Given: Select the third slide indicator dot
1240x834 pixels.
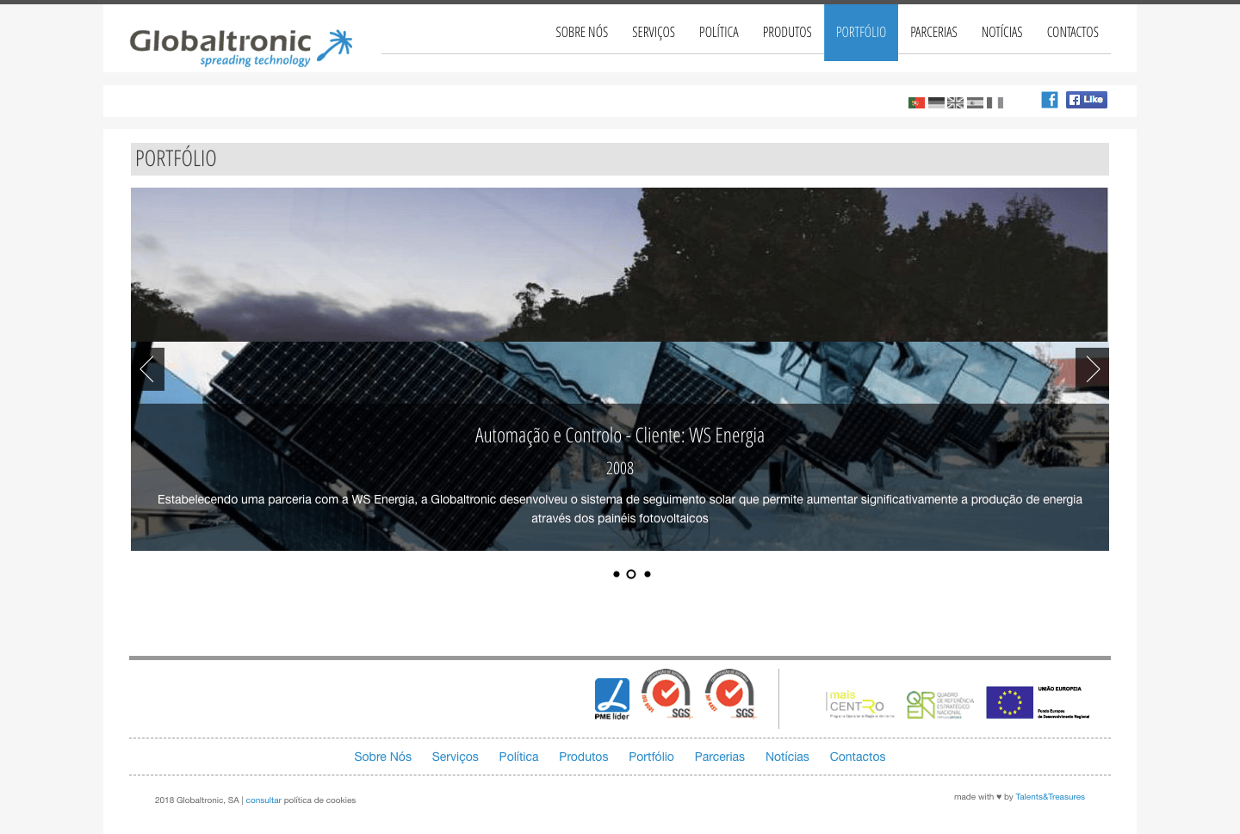Looking at the screenshot, I should pyautogui.click(x=648, y=574).
